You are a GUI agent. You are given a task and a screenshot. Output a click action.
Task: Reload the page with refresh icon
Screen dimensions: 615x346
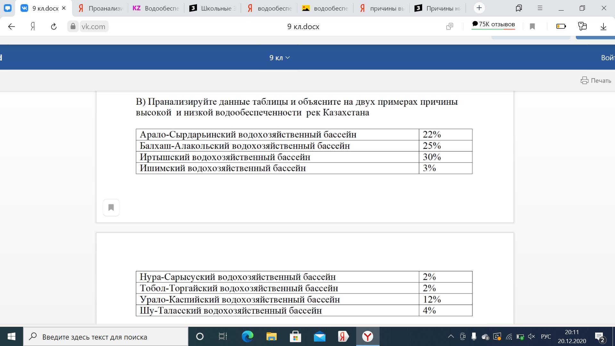53,27
